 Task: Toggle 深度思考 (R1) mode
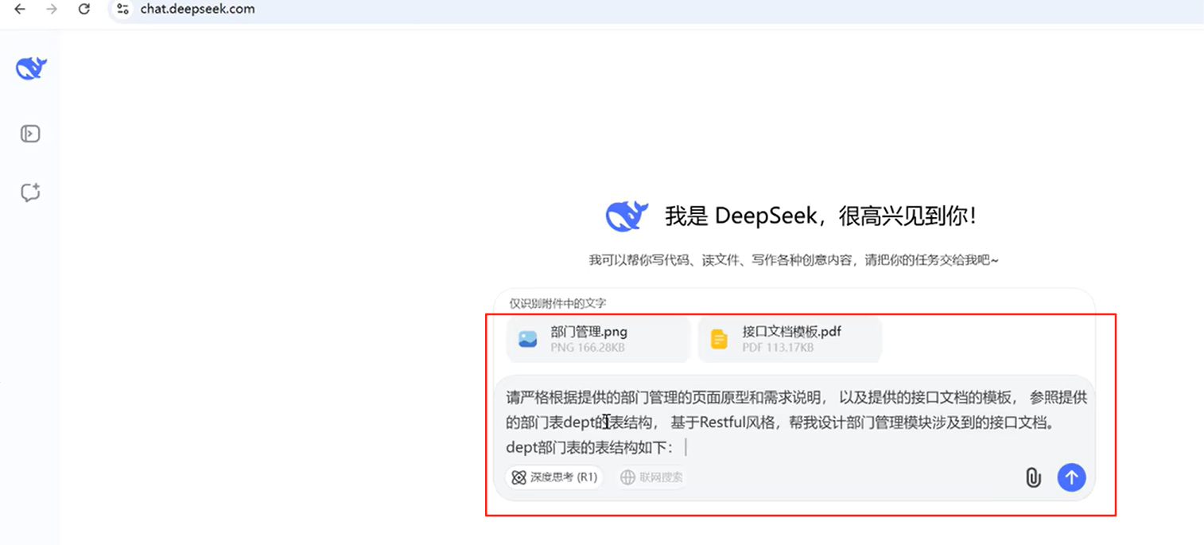(554, 477)
